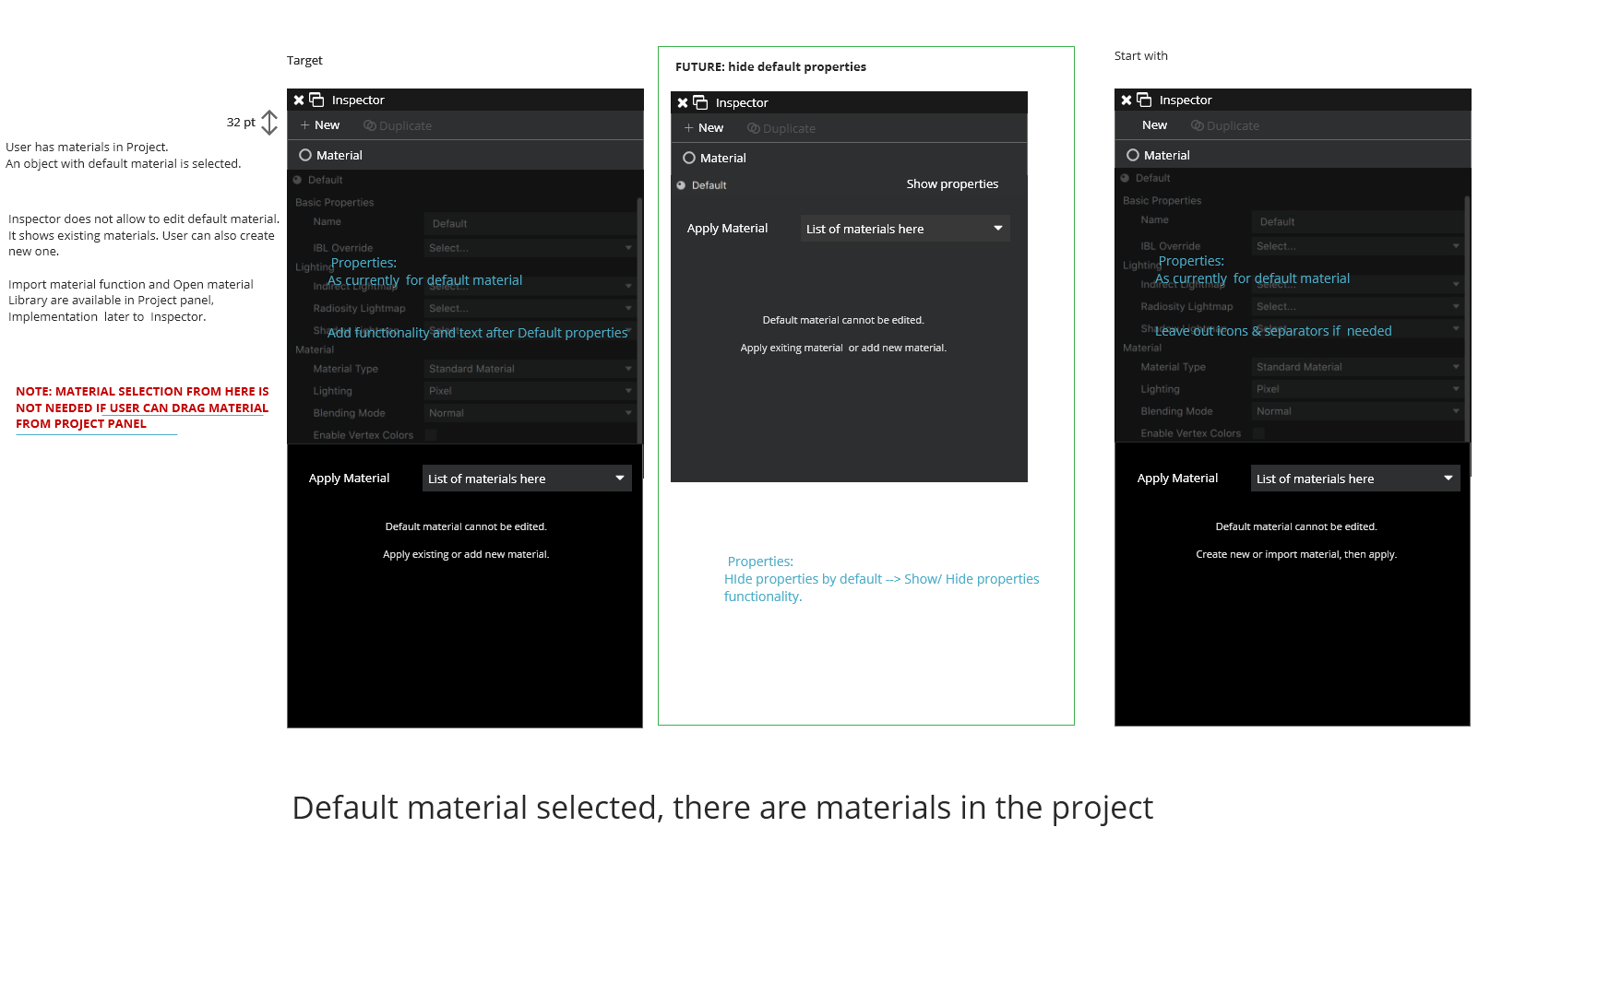The image size is (1621, 993).
Task: Open Apply Material dropdown in Target Inspector
Action: [527, 479]
